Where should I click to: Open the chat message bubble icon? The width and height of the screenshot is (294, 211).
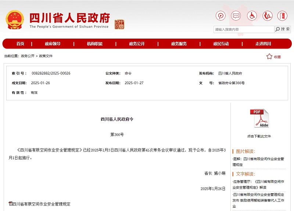point(236,16)
